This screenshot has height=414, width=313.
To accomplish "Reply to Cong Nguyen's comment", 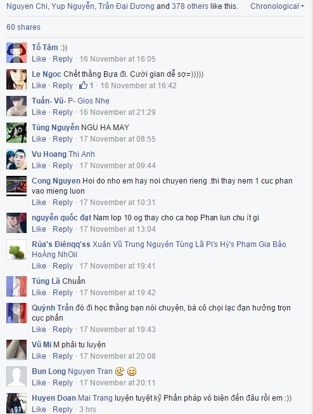I will (63, 203).
